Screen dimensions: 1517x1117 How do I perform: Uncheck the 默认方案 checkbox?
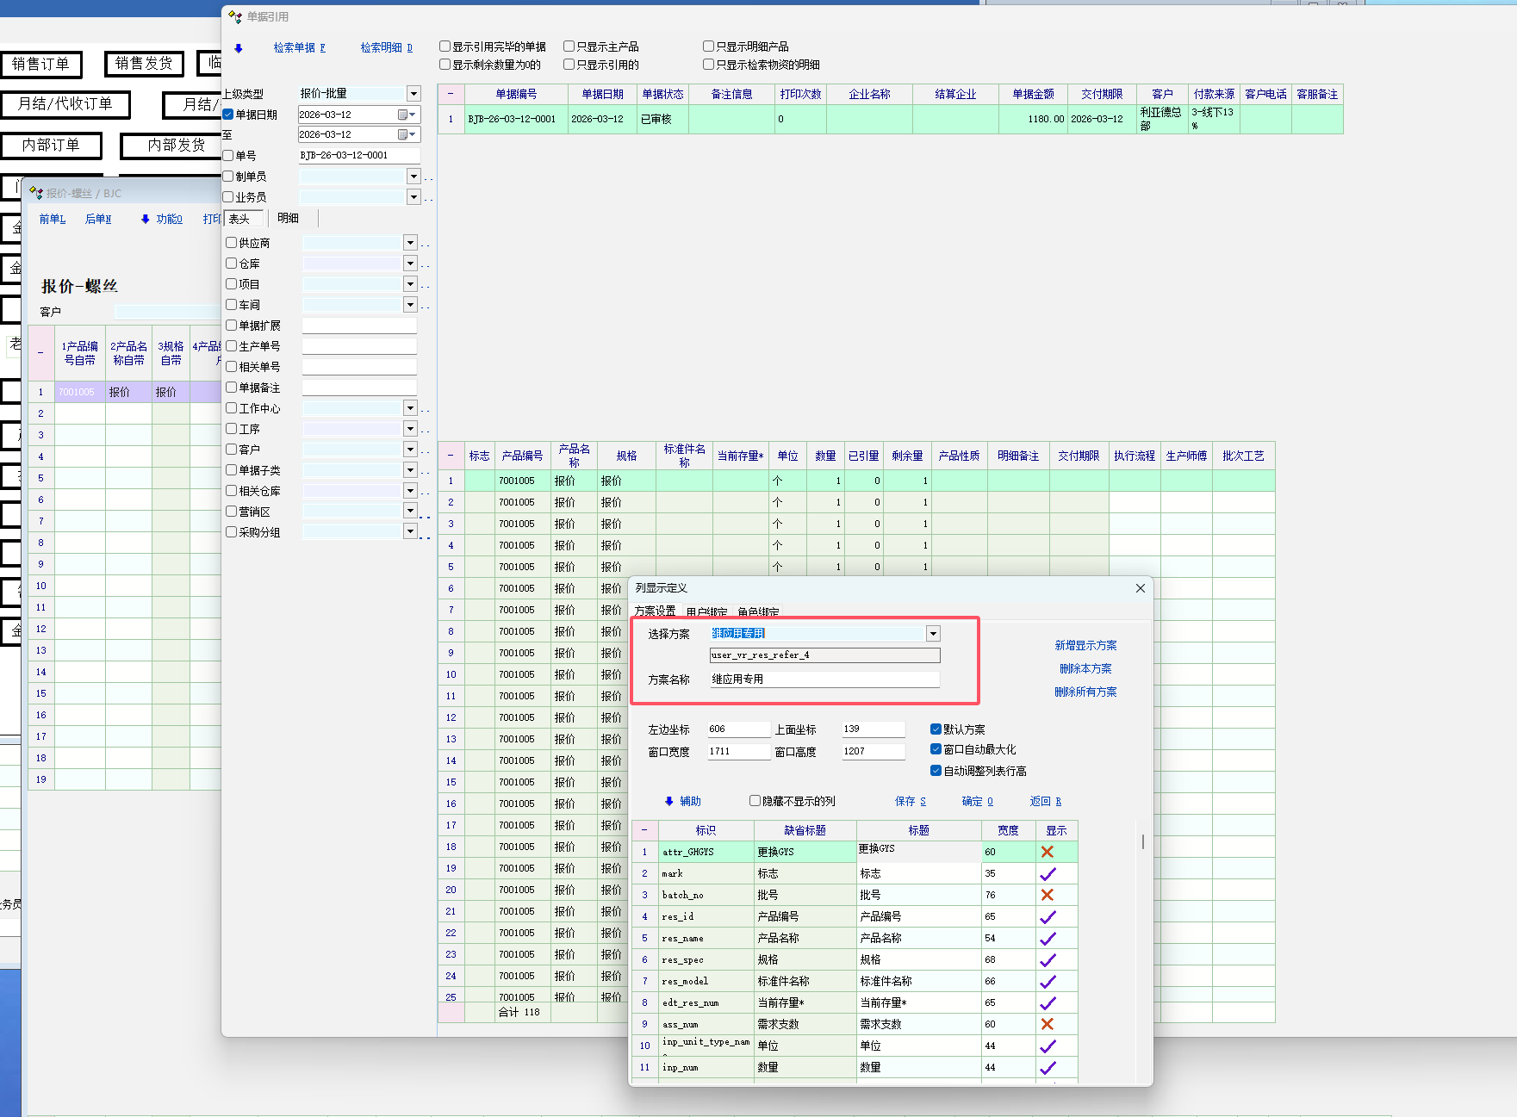(936, 729)
